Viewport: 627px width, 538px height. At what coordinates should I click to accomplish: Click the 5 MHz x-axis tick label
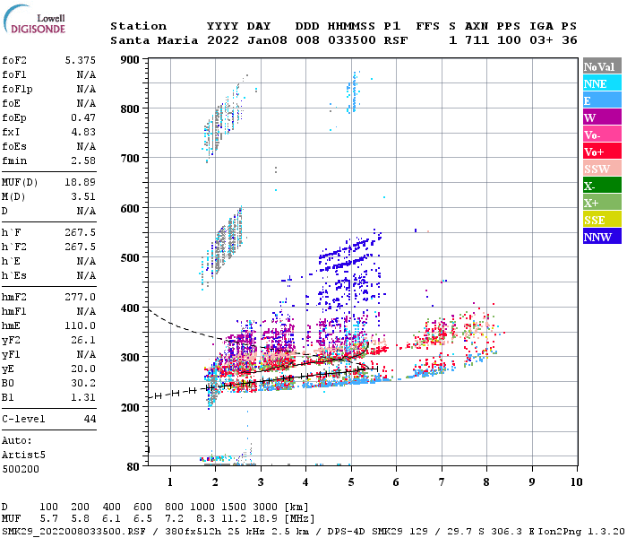[351, 482]
